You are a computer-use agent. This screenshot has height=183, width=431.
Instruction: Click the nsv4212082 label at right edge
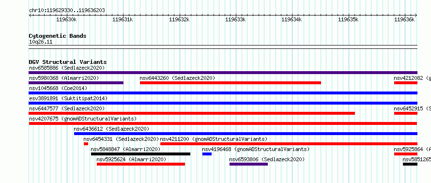[x=412, y=78]
